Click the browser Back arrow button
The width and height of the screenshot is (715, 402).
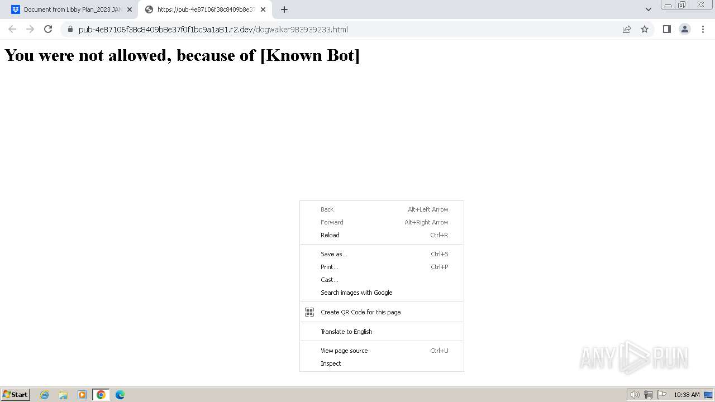[12, 29]
